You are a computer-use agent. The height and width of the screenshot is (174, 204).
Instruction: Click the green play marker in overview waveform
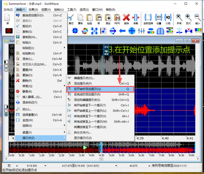pyautogui.click(x=85, y=148)
